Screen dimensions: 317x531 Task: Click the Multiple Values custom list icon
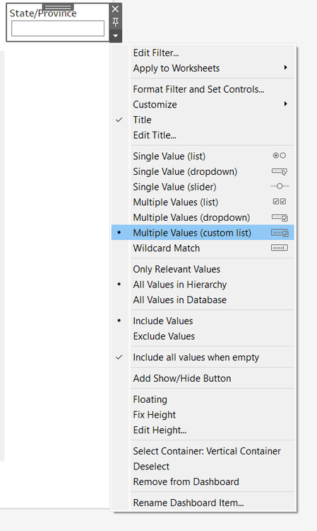tap(280, 233)
